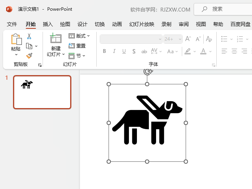
Task: Switch to the Draw (绘图) tab
Action: 65,24
